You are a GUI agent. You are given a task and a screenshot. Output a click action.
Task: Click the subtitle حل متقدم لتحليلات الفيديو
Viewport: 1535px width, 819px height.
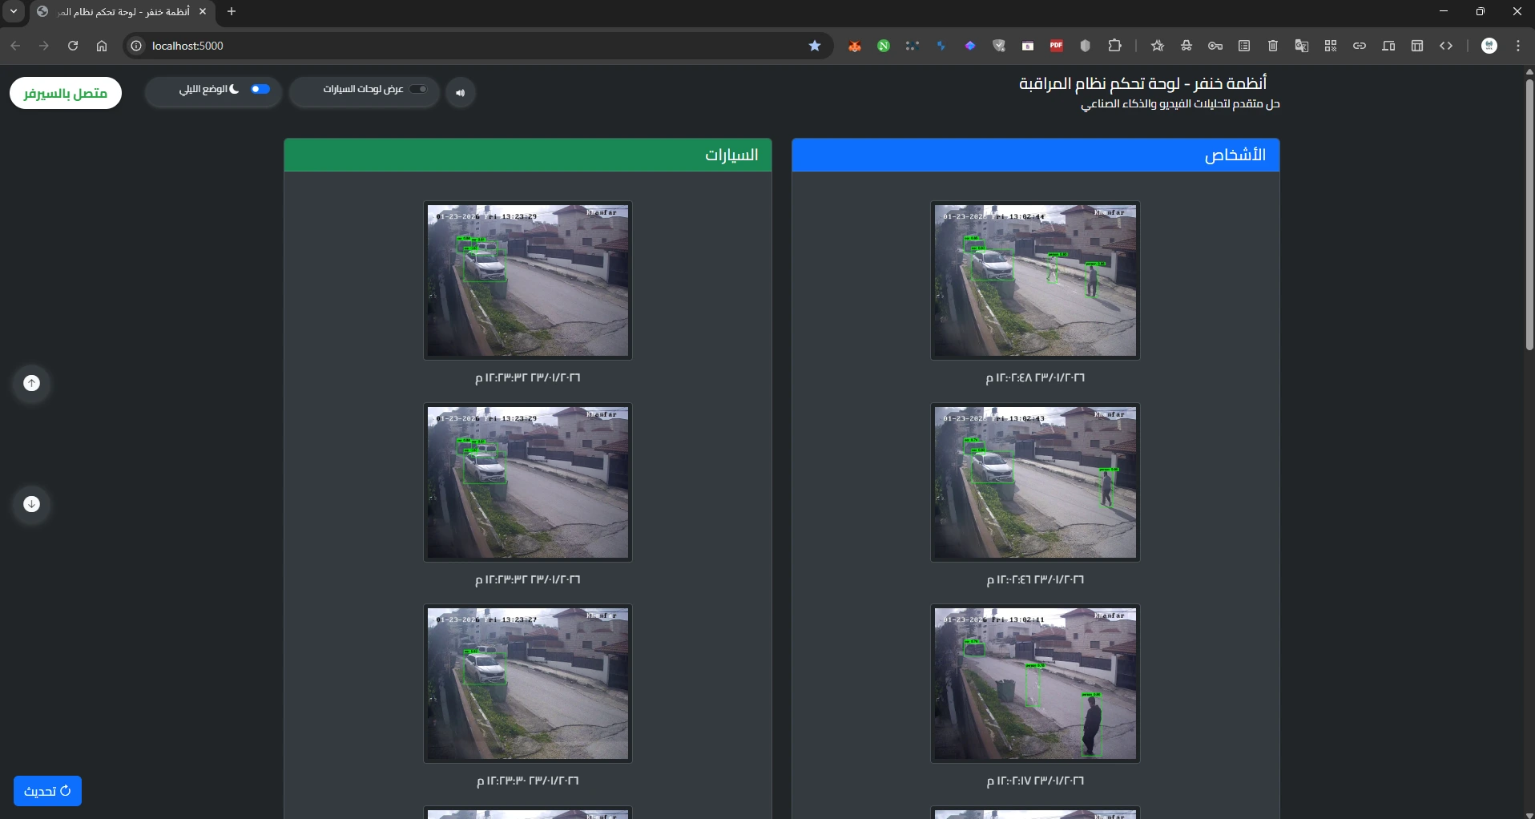(x=1181, y=104)
